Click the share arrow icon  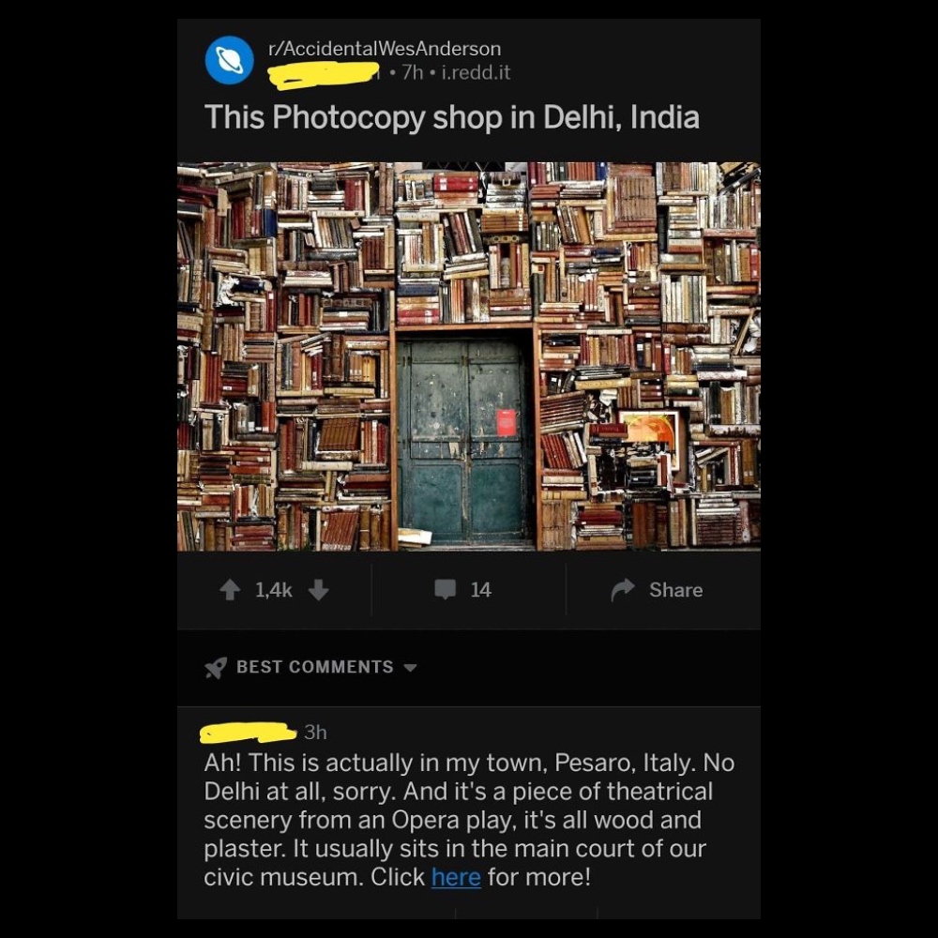click(623, 590)
